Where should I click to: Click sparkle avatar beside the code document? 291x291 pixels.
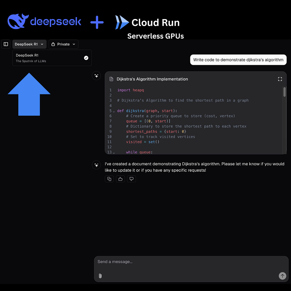[x=96, y=76]
